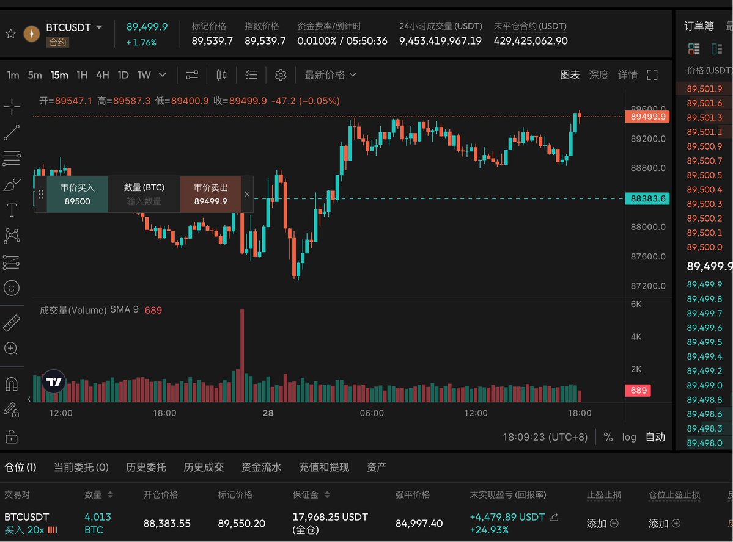Click the 数量 (BTC) quantity input field

(144, 201)
